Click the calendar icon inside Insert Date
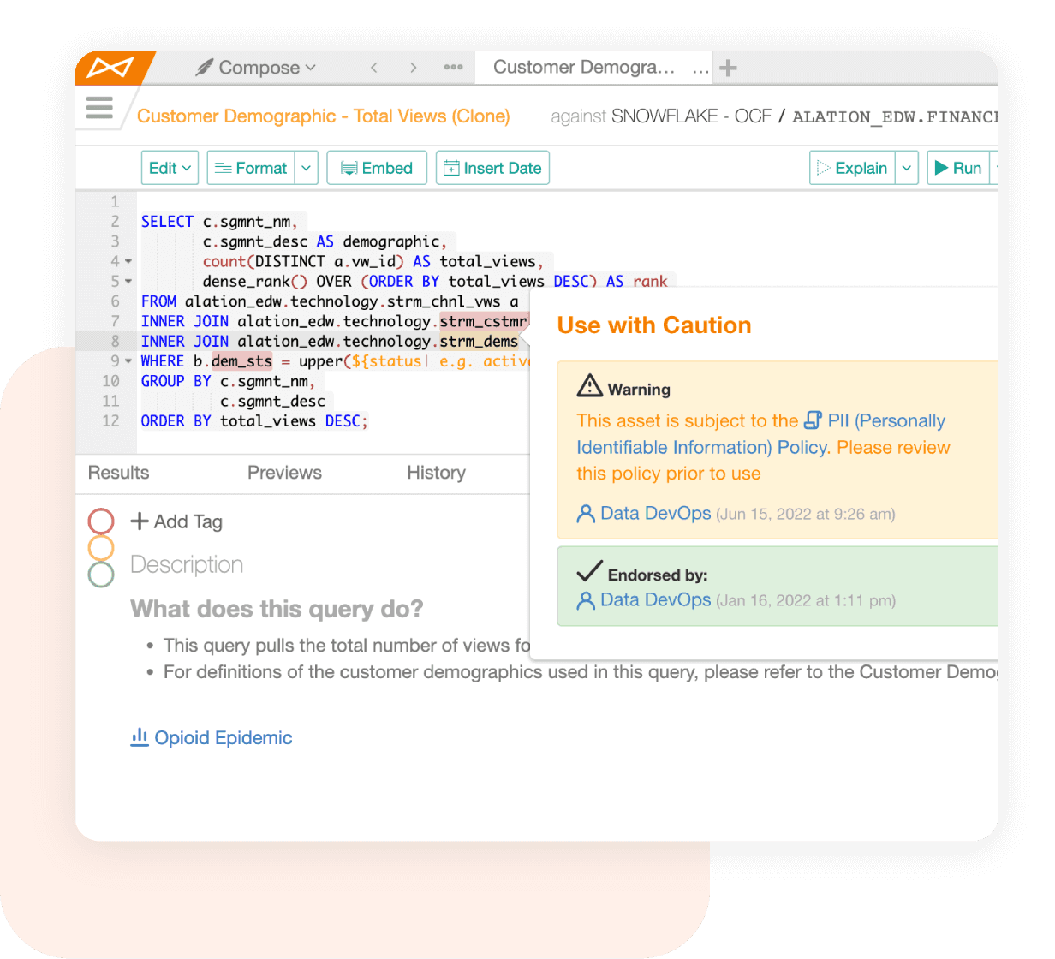Screen dimensions: 1055x959 pos(451,168)
